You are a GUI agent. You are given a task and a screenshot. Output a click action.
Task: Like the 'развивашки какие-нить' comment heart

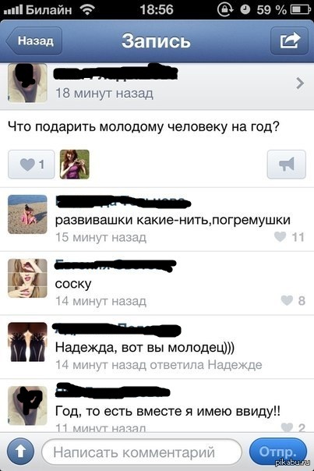pyautogui.click(x=280, y=237)
